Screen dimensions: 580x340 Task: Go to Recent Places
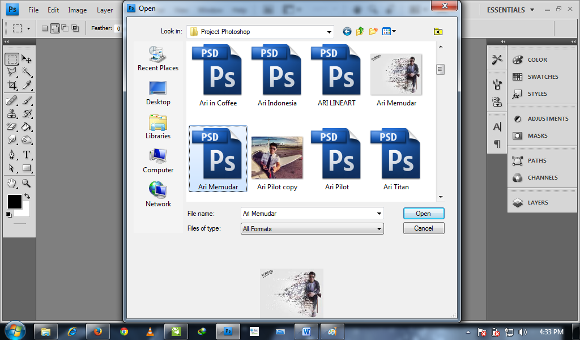pyautogui.click(x=158, y=58)
